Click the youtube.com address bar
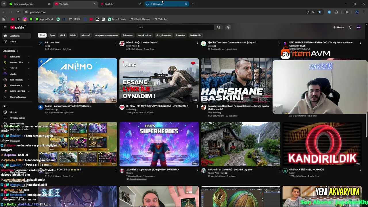The width and height of the screenshot is (368, 207). 164,12
